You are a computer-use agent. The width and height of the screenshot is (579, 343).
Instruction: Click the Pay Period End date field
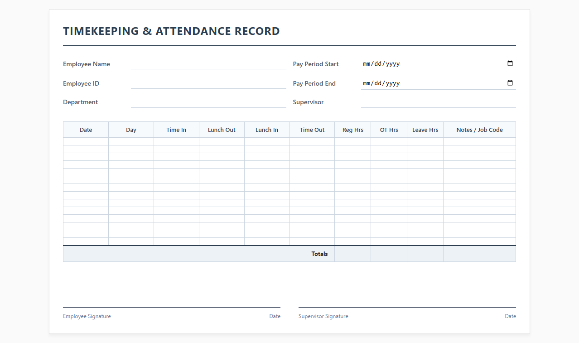point(438,83)
